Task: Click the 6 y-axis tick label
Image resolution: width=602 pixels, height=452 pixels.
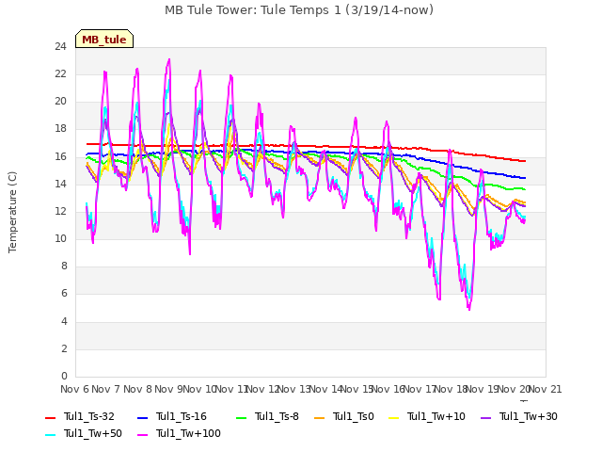Action: [64, 294]
